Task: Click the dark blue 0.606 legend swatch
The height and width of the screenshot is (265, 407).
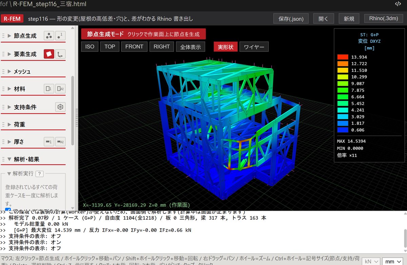Action: point(343,130)
